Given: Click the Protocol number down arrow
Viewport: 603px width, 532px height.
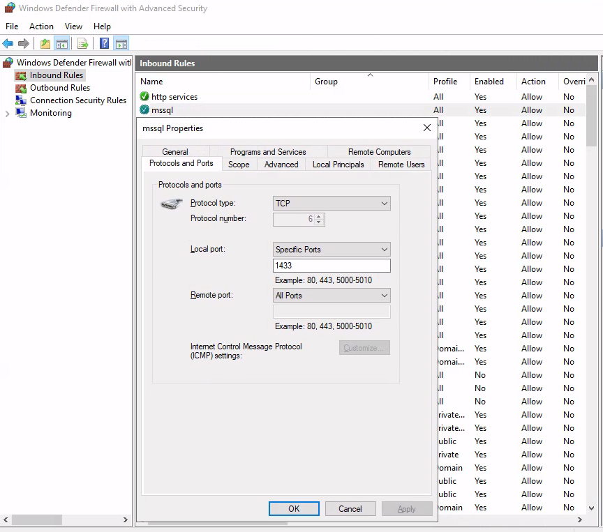Looking at the screenshot, I should tap(318, 222).
